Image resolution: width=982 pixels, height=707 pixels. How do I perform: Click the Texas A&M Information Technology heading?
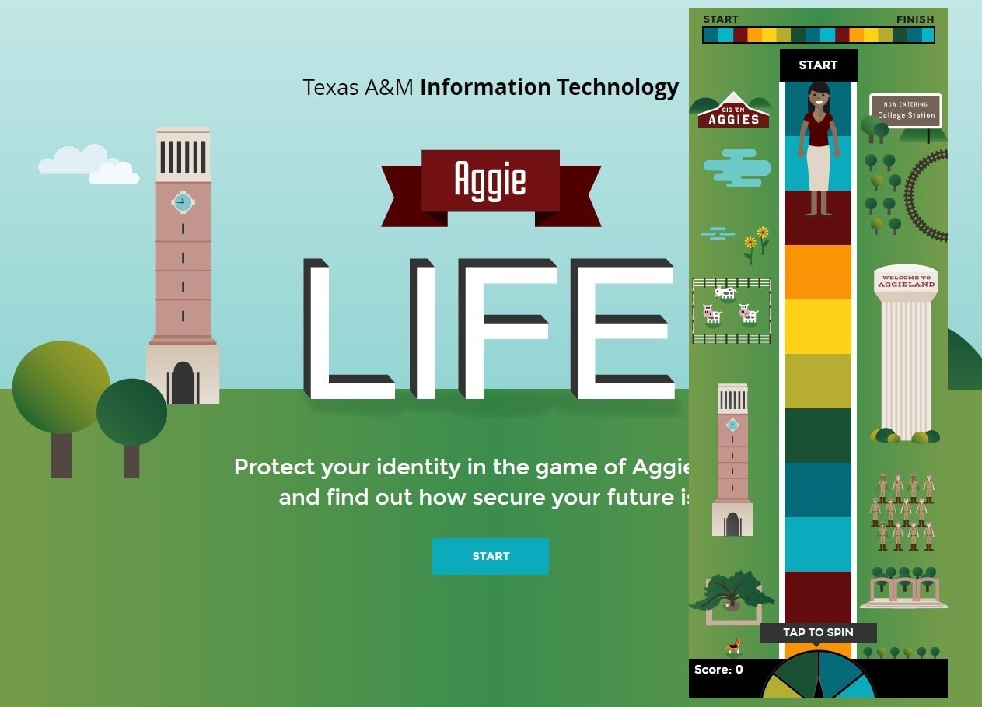[491, 87]
